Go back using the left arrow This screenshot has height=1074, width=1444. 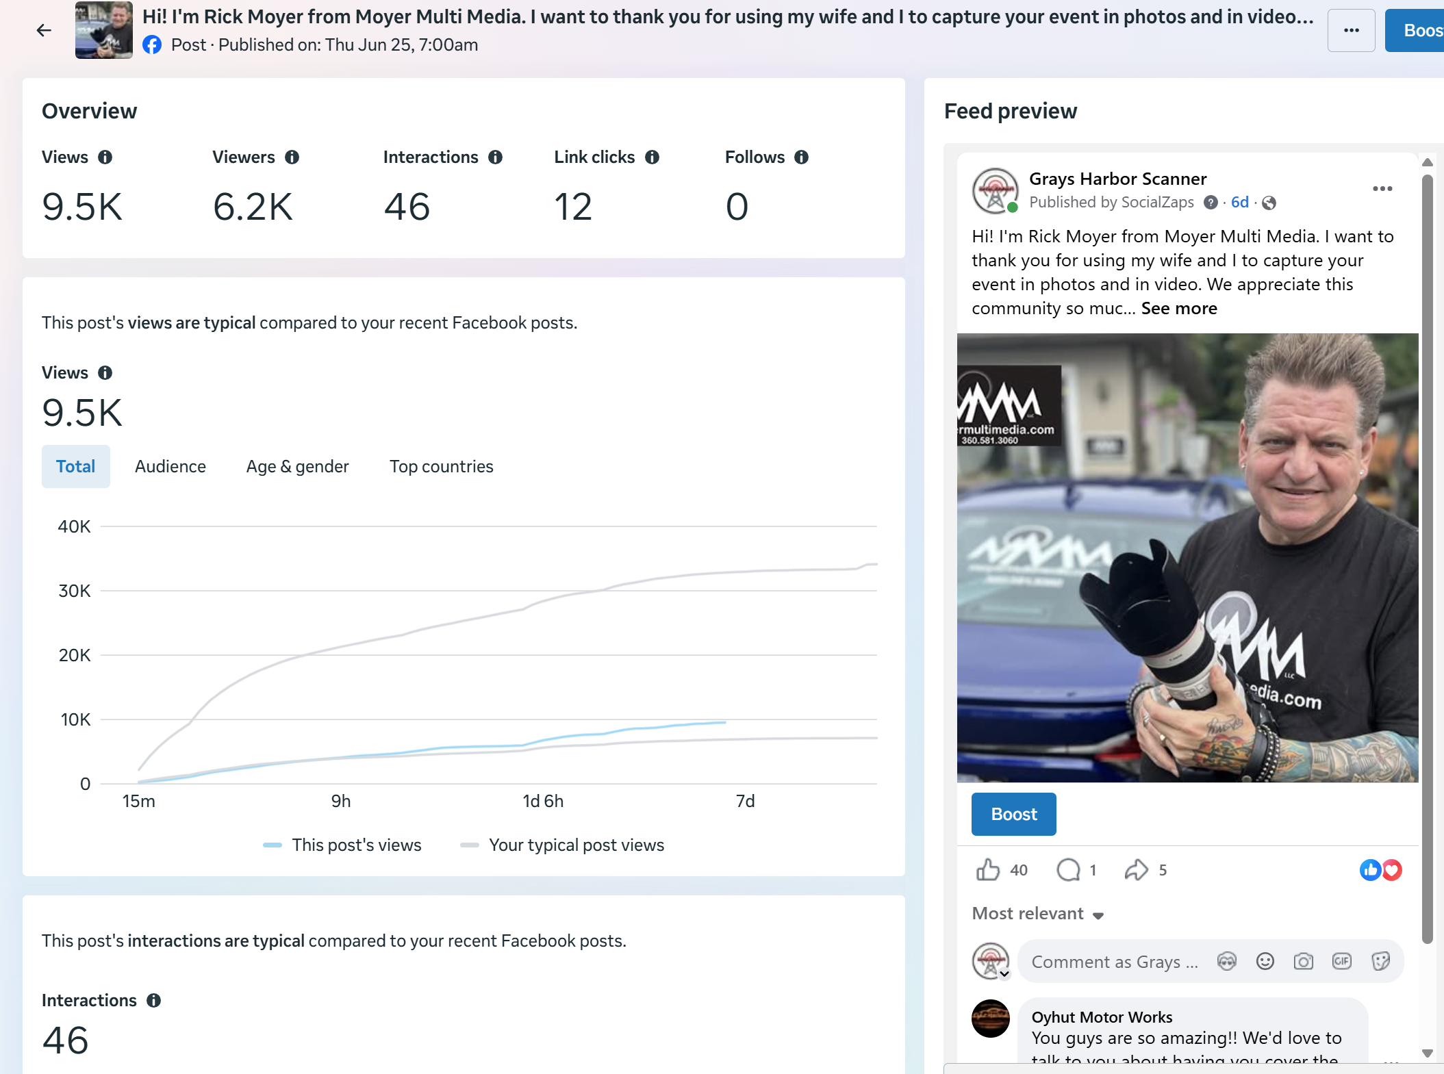44,30
